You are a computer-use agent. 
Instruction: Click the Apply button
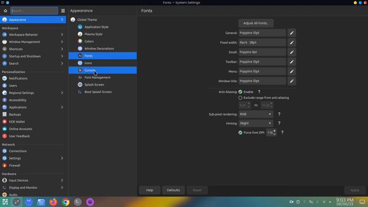[355, 190]
